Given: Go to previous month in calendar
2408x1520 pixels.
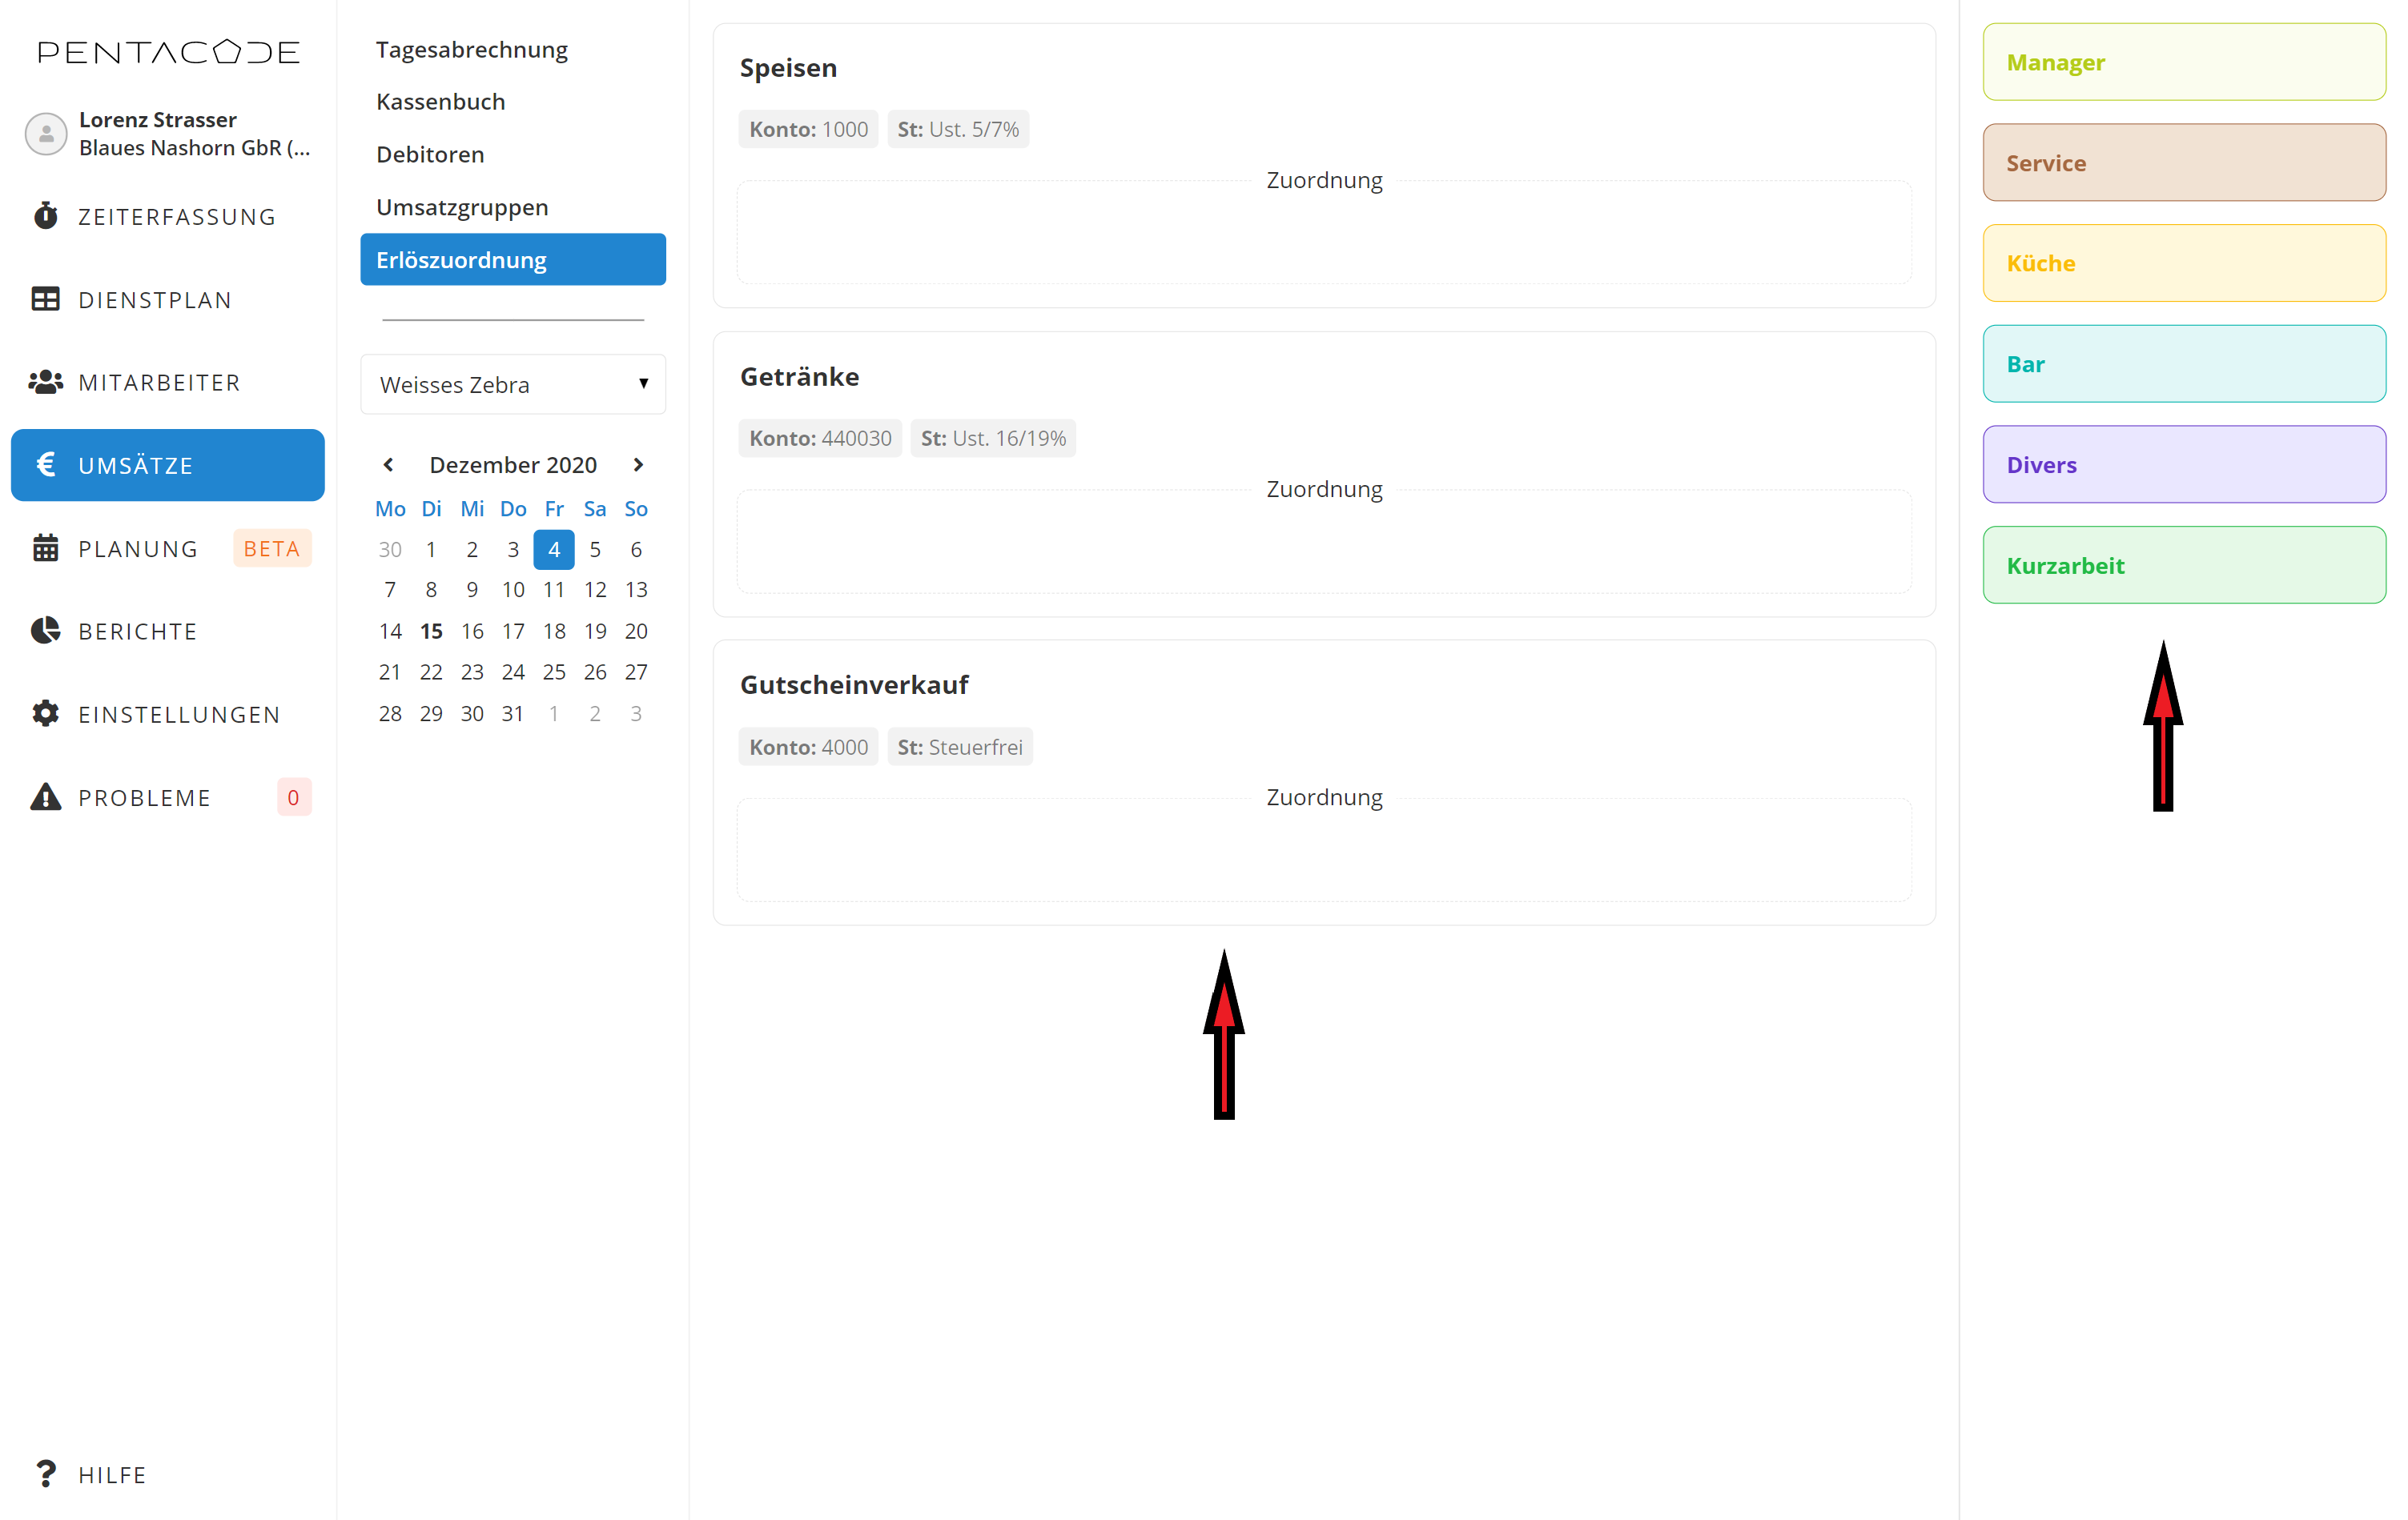Looking at the screenshot, I should (x=388, y=465).
